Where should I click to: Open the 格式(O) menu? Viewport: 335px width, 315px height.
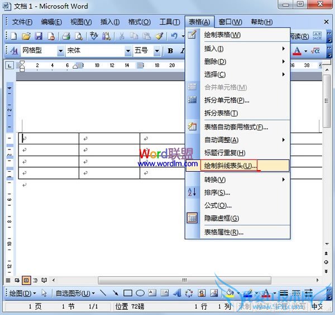click(x=139, y=22)
